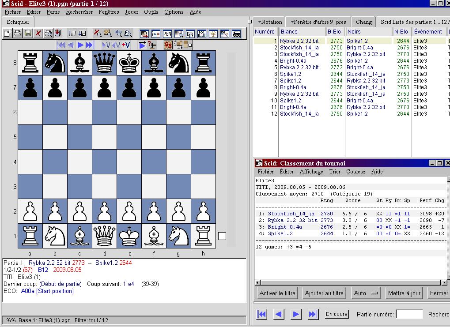The image size is (450, 327).
Task: Click the board position search icon
Action: [x=107, y=34]
